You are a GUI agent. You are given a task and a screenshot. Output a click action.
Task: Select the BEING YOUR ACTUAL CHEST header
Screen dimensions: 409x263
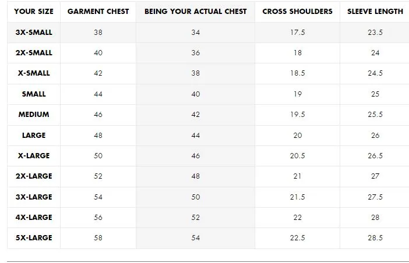196,12
